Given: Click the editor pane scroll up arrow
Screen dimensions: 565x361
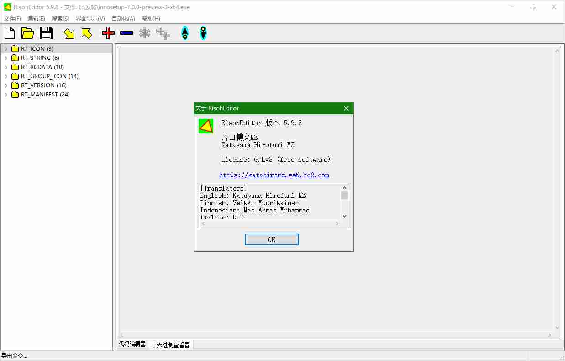Looking at the screenshot, I should click(558, 51).
